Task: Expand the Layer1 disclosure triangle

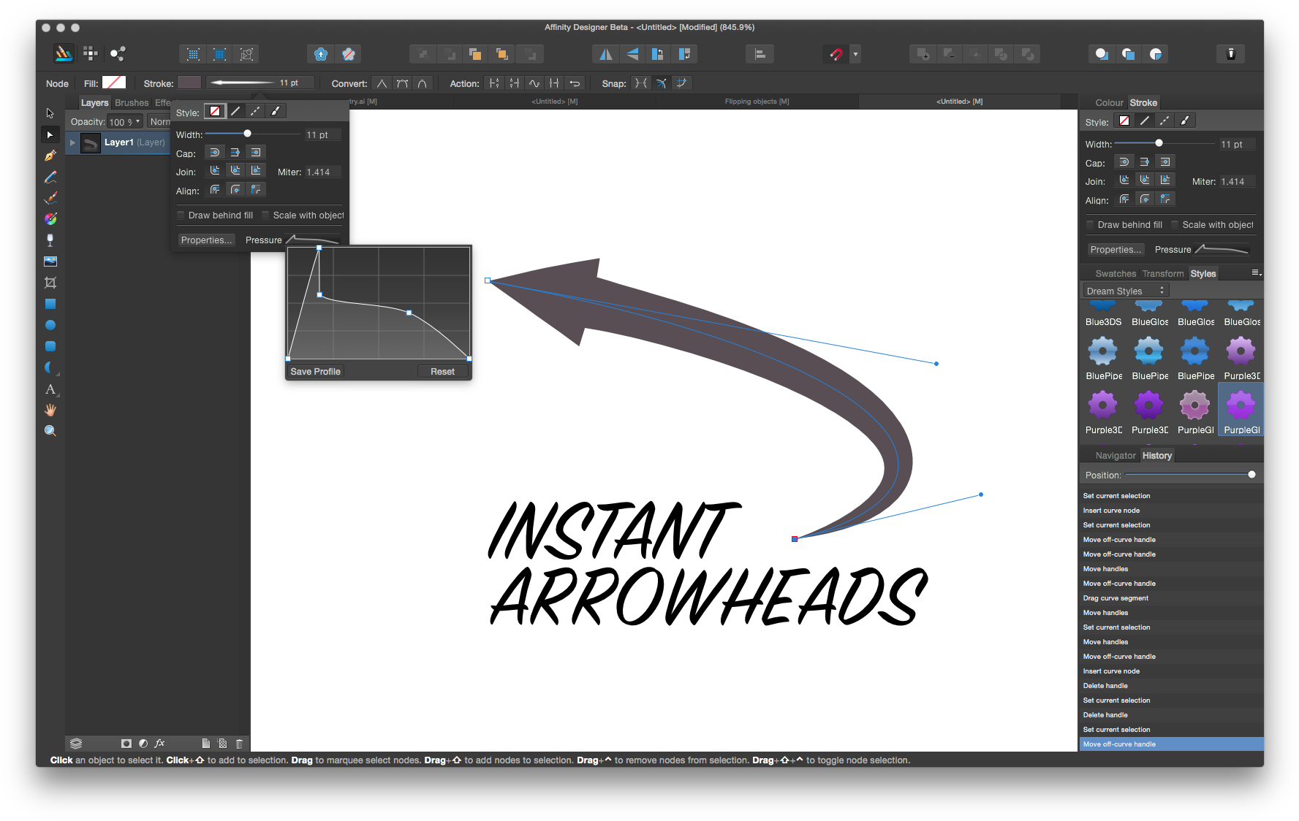Action: tap(72, 142)
